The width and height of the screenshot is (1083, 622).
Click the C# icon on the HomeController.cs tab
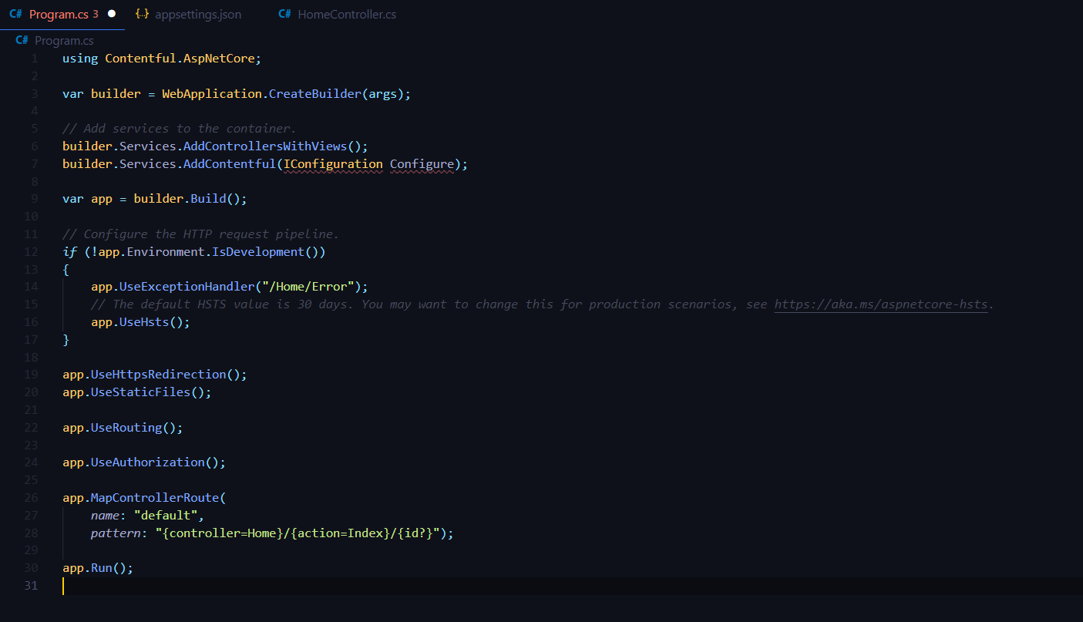(284, 15)
